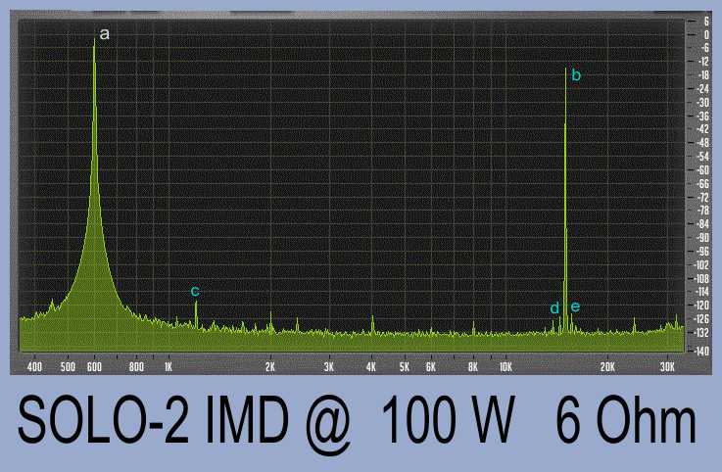The width and height of the screenshot is (722, 472).
Task: Click the "-108" level scale label
Action: point(702,278)
